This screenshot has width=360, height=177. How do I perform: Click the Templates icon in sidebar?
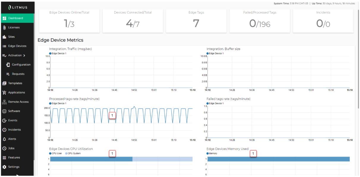coord(4,83)
